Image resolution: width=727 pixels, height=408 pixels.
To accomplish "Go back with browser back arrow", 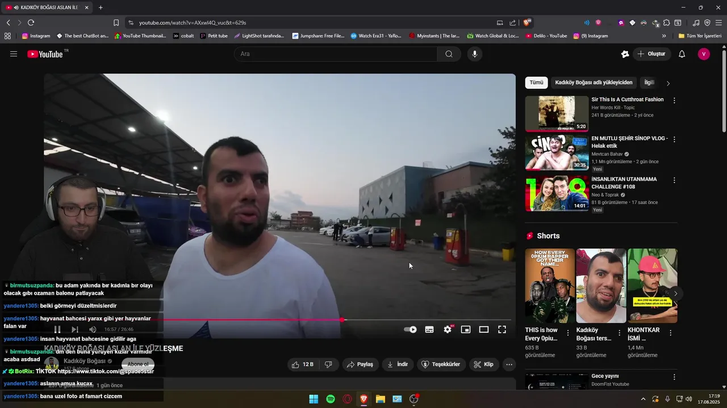I will [9, 23].
